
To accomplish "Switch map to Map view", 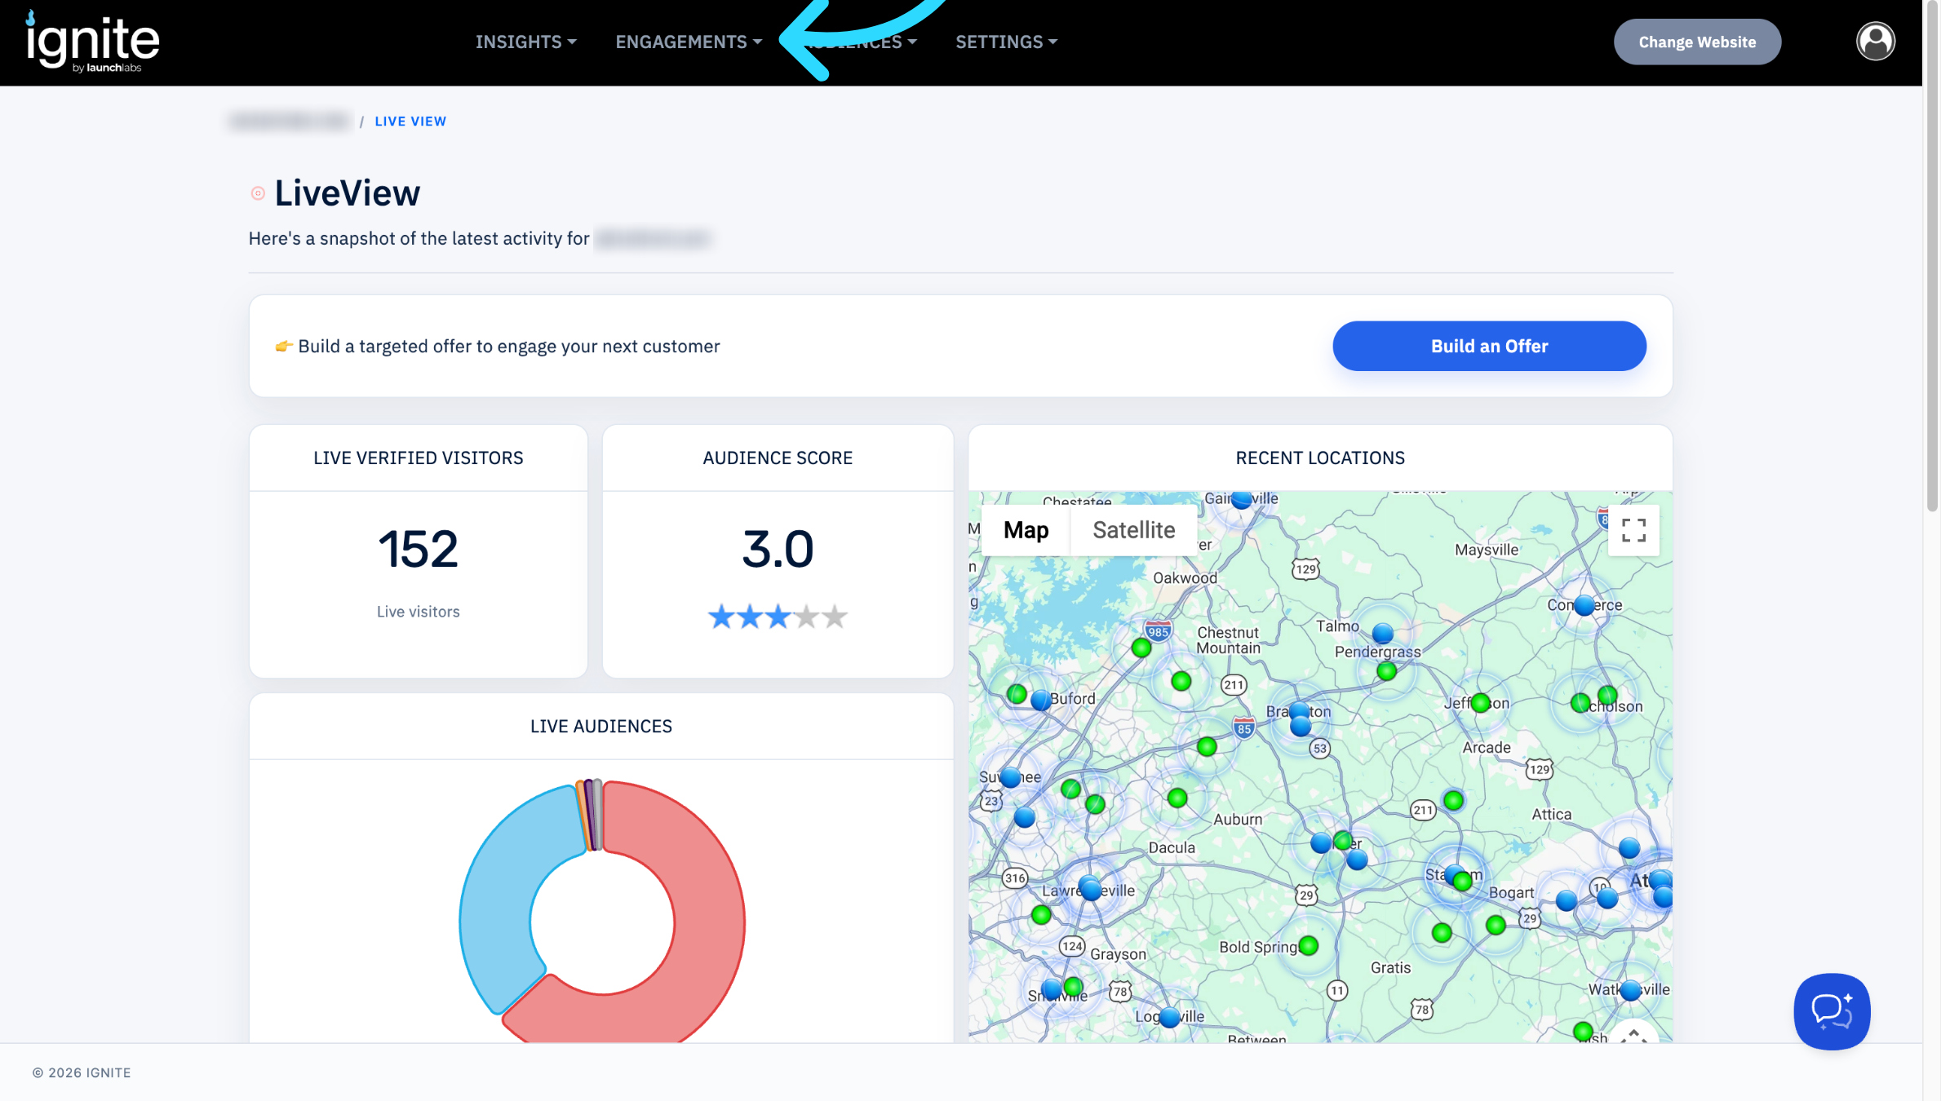I will [1026, 530].
